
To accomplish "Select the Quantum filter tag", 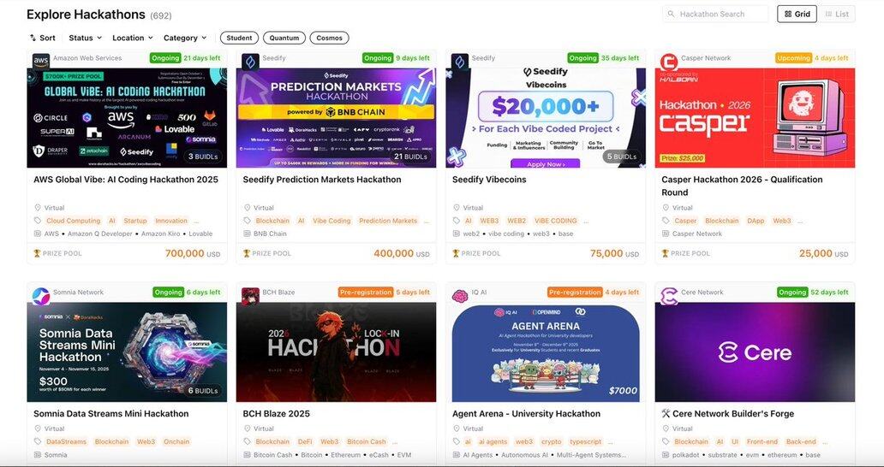I will coord(284,38).
